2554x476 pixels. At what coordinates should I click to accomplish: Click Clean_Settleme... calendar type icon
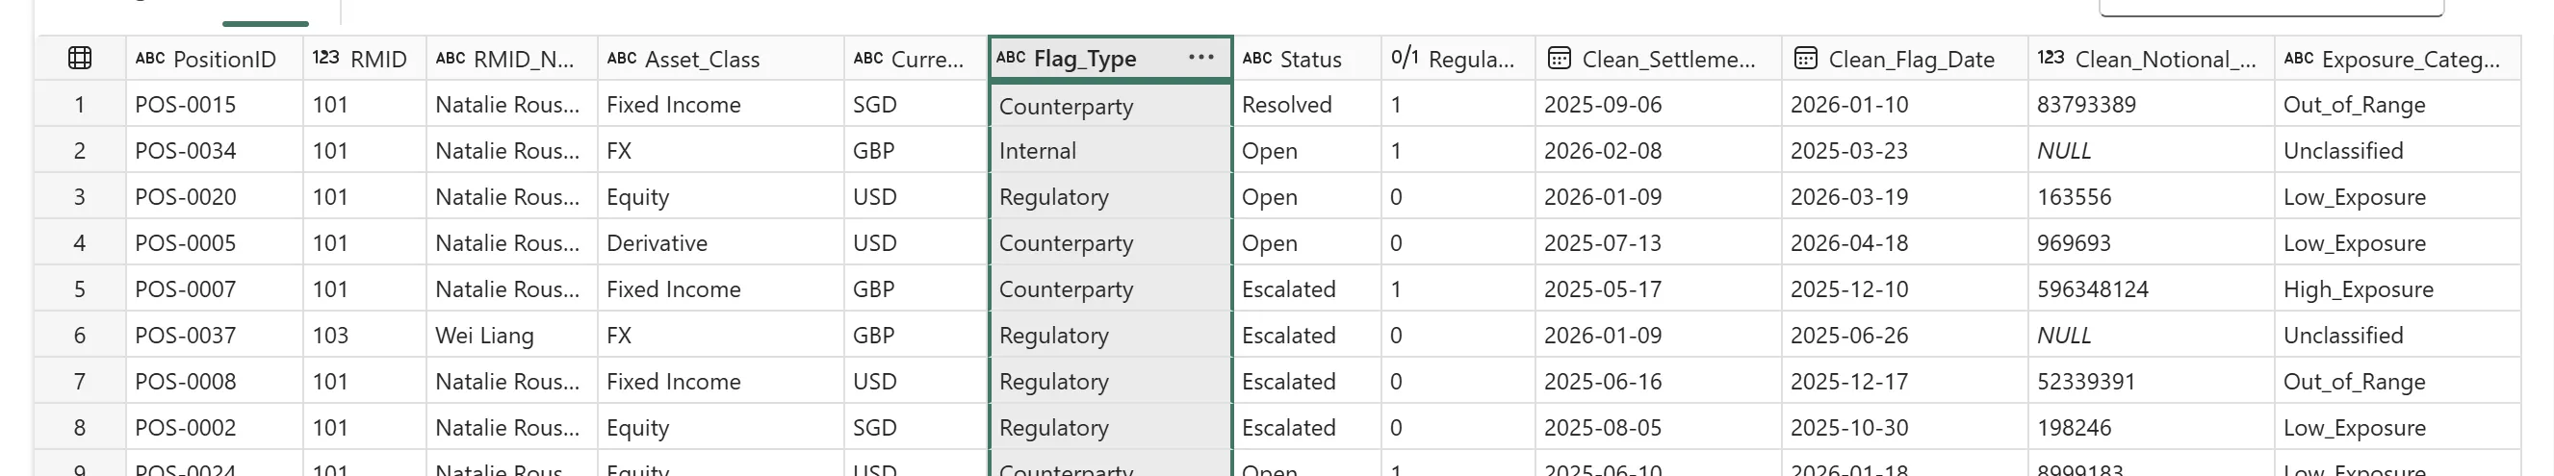coord(1559,59)
